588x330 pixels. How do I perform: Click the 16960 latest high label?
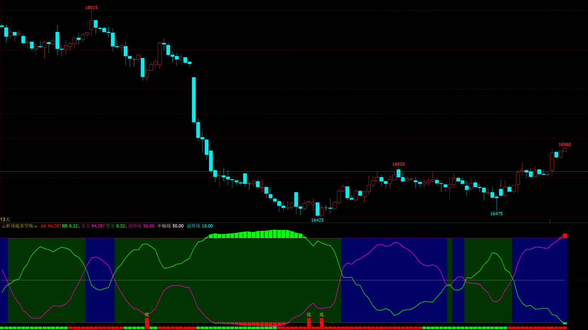[565, 145]
